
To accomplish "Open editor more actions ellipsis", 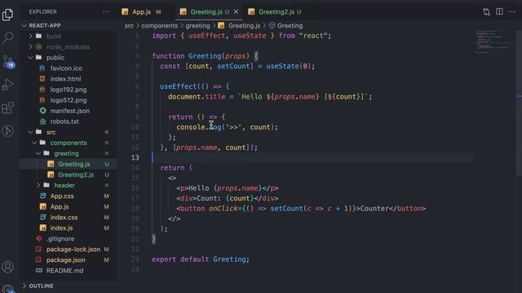I will tap(511, 11).
